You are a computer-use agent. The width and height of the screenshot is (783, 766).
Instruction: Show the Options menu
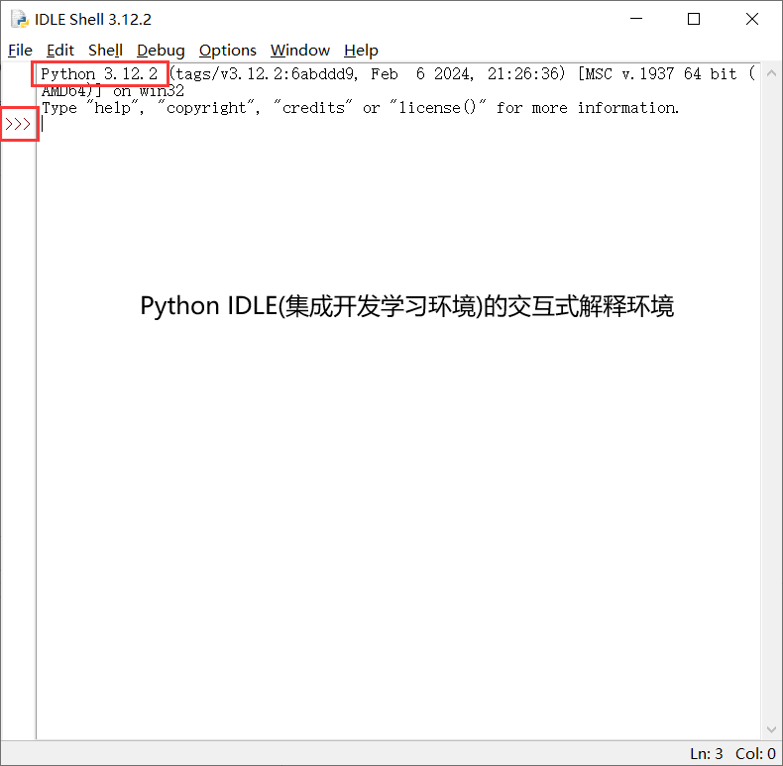pyautogui.click(x=227, y=51)
